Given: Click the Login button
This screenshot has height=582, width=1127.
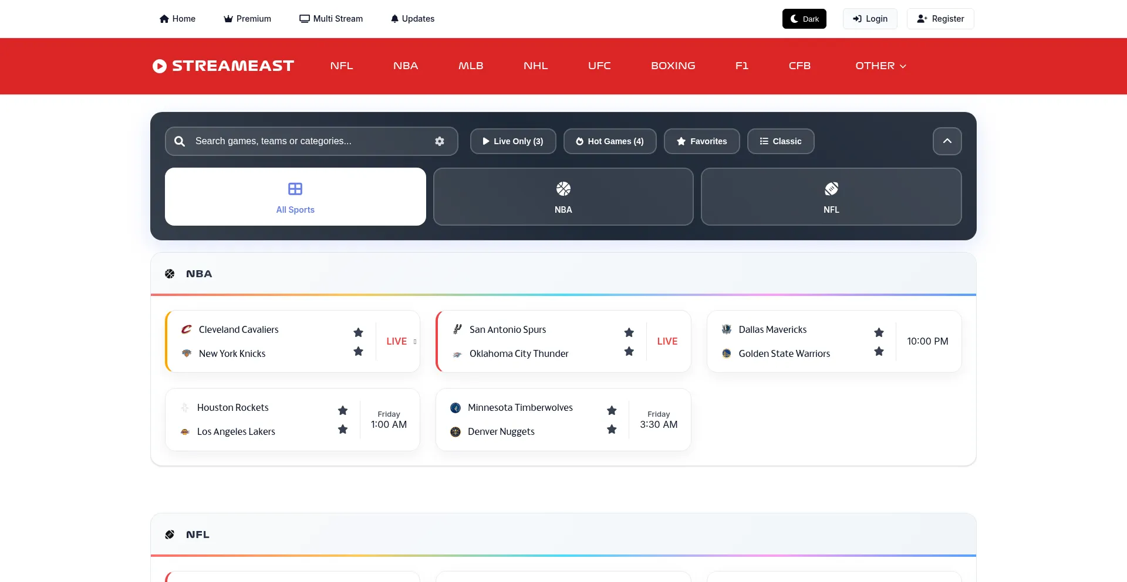Looking at the screenshot, I should 870,19.
